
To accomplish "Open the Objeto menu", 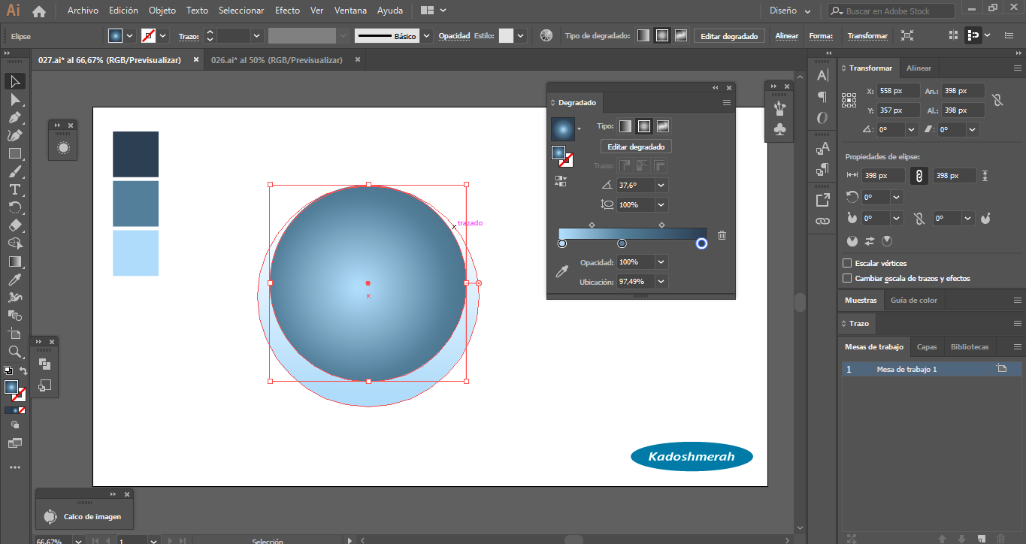I will click(x=162, y=11).
